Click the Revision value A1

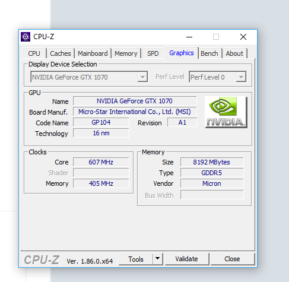tap(182, 122)
